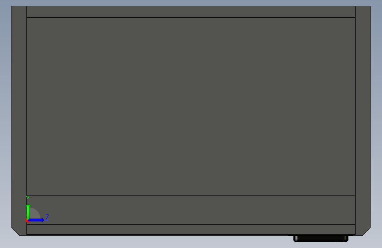Click the chamfered bottom-right corner of model
The width and height of the screenshot is (382, 248).
click(x=367, y=232)
